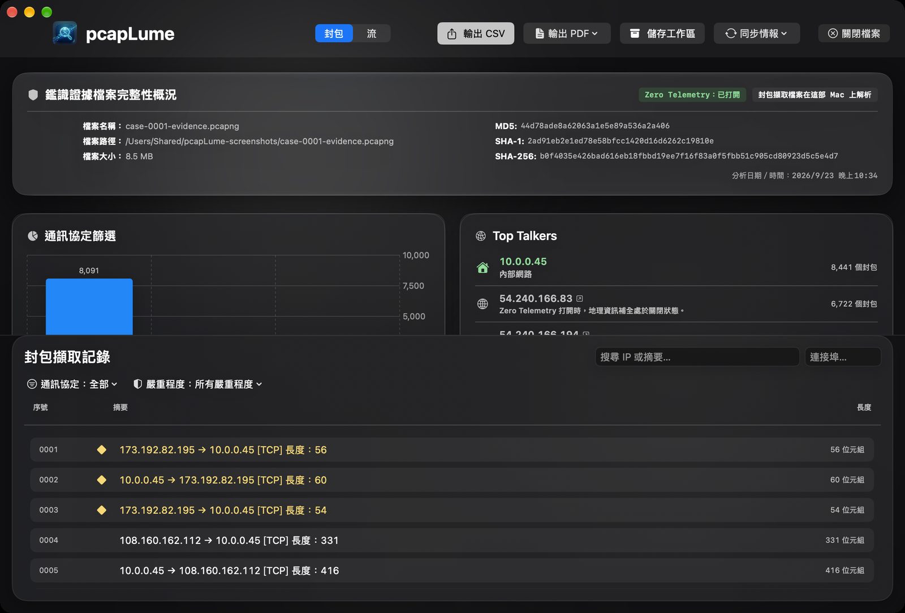This screenshot has width=905, height=613.
Task: Click the yellow diamond marker on packet 0001
Action: coord(102,449)
